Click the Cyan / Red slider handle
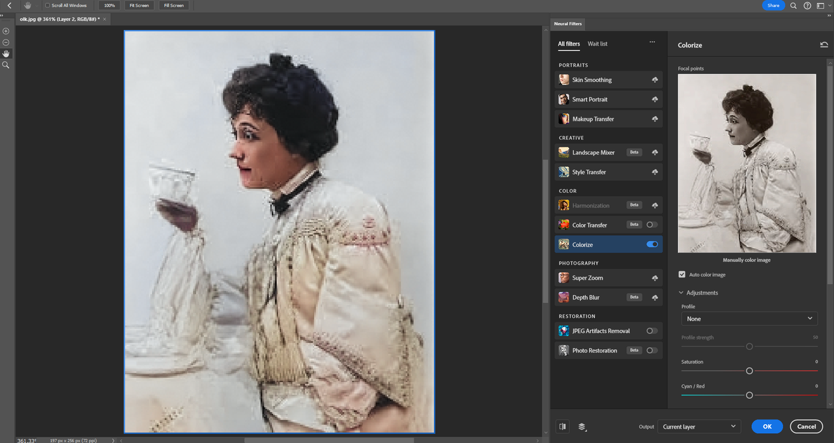The width and height of the screenshot is (834, 443). tap(749, 395)
